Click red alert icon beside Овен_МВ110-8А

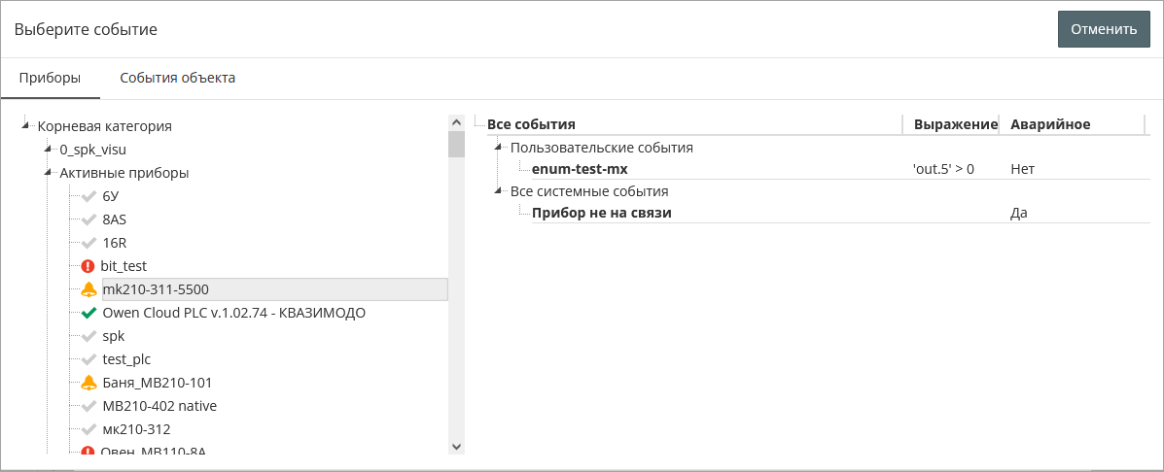[x=88, y=452]
